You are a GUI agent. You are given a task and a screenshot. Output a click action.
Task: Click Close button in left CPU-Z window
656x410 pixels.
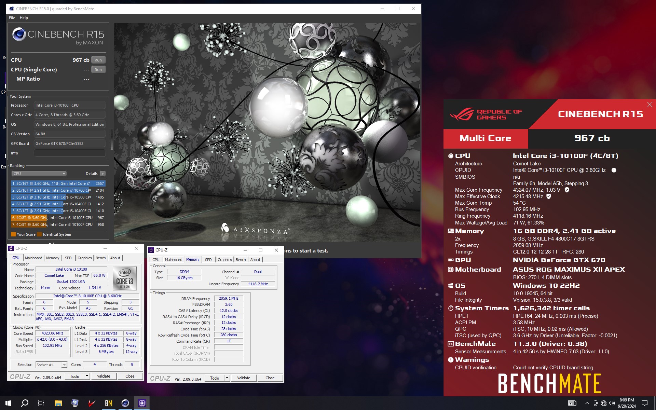(130, 376)
